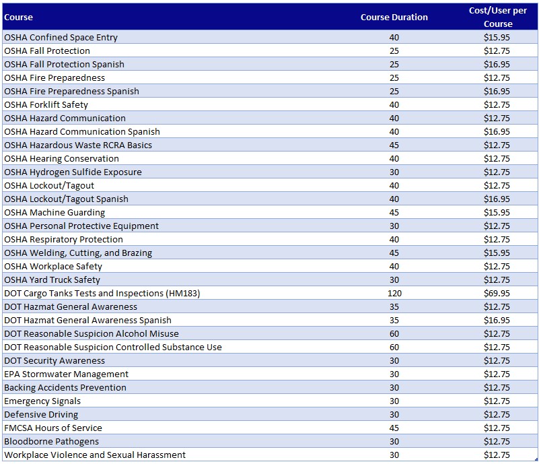This screenshot has width=541, height=464.
Task: Select the 'OSHA Fall Protection' course cell
Action: tap(47, 51)
